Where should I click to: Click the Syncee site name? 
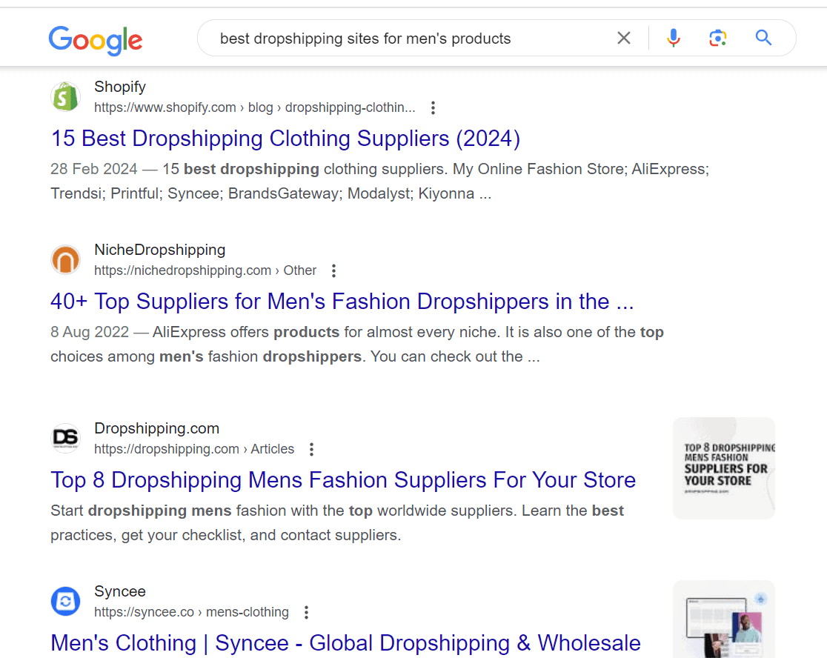120,591
